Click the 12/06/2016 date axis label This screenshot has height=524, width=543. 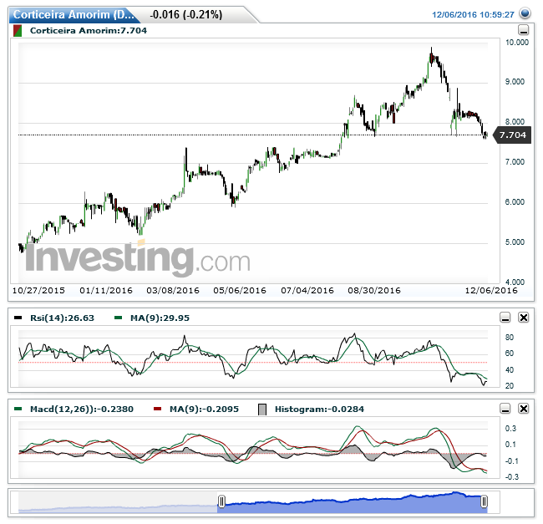coord(491,290)
